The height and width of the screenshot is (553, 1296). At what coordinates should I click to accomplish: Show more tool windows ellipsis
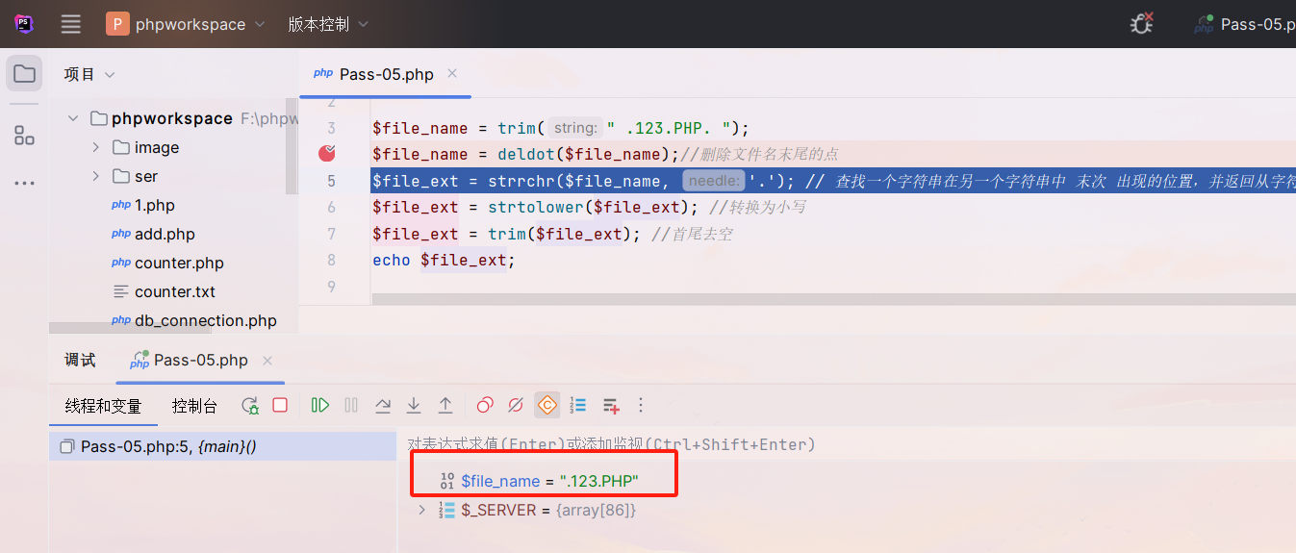24,184
